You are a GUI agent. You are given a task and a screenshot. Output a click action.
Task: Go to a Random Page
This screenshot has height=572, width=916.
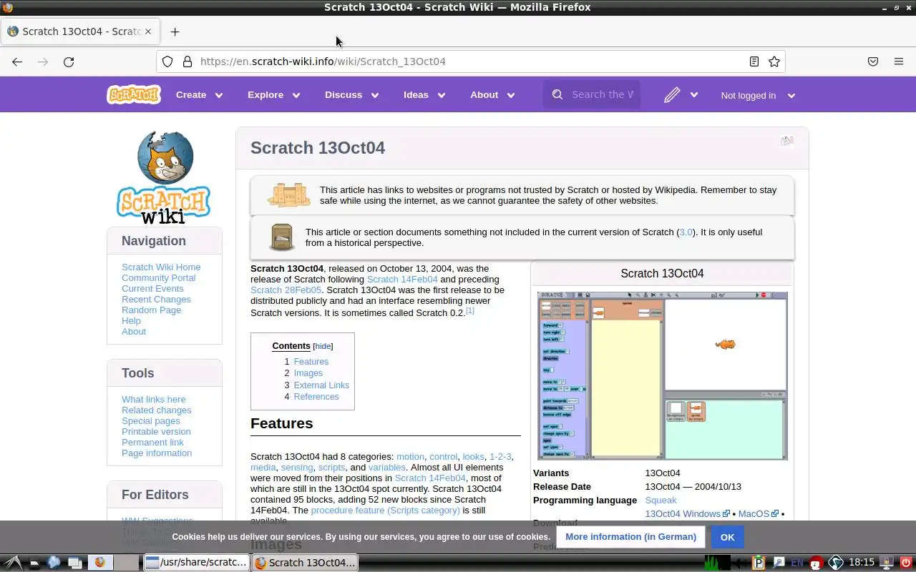[x=151, y=310]
